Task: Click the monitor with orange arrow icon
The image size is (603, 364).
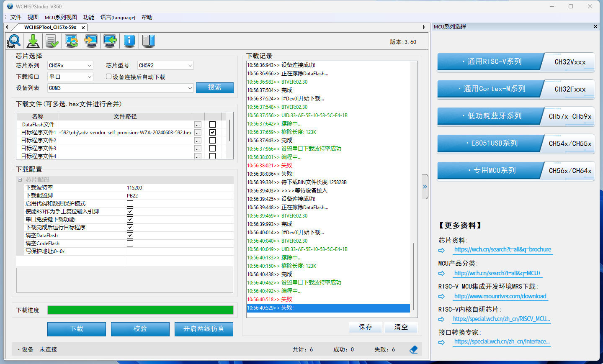Action: click(x=91, y=41)
